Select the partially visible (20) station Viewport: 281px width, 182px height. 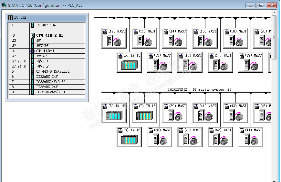tap(262, 38)
